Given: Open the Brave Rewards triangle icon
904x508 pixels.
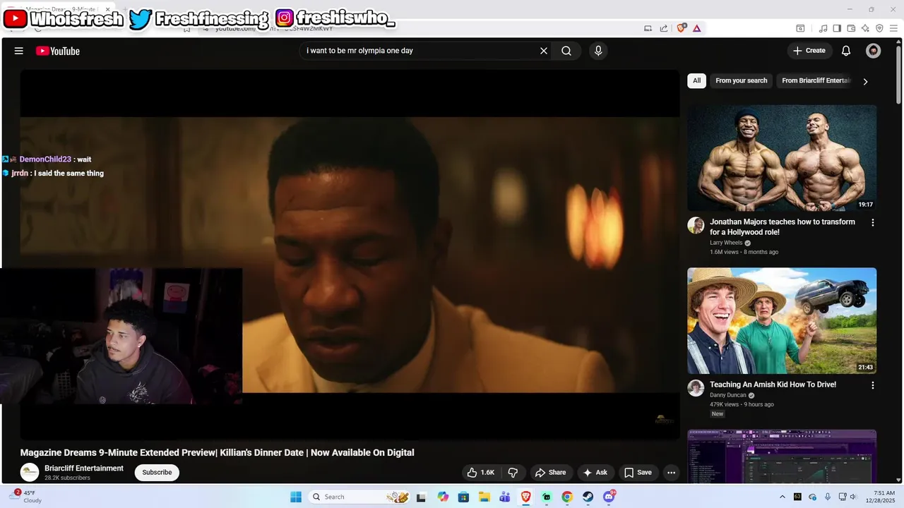Looking at the screenshot, I should 697,28.
